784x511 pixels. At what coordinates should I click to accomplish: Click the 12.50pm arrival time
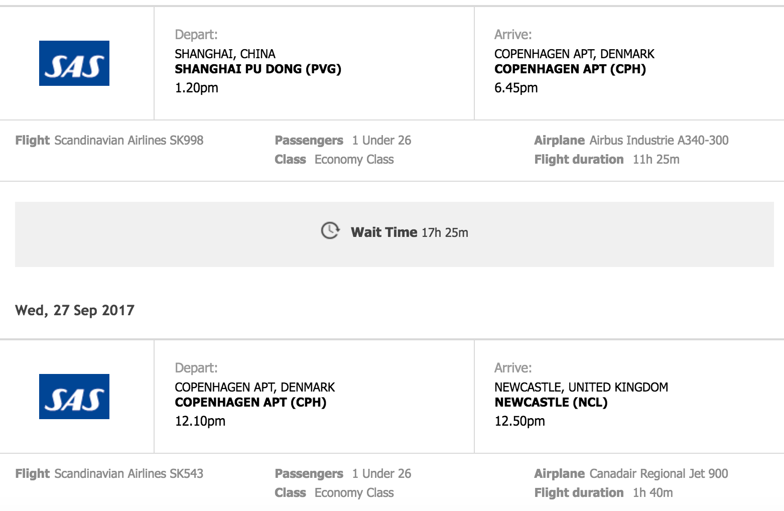519,421
